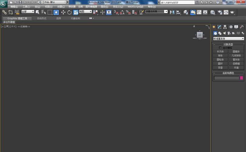Click the Rectangular Selection Region icon
This screenshot has height=152, width=246.
[x=50, y=12]
